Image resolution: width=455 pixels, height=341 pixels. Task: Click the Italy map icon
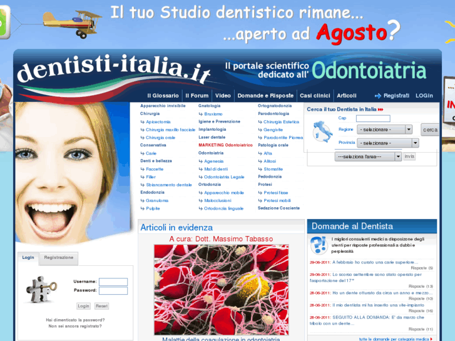click(322, 132)
